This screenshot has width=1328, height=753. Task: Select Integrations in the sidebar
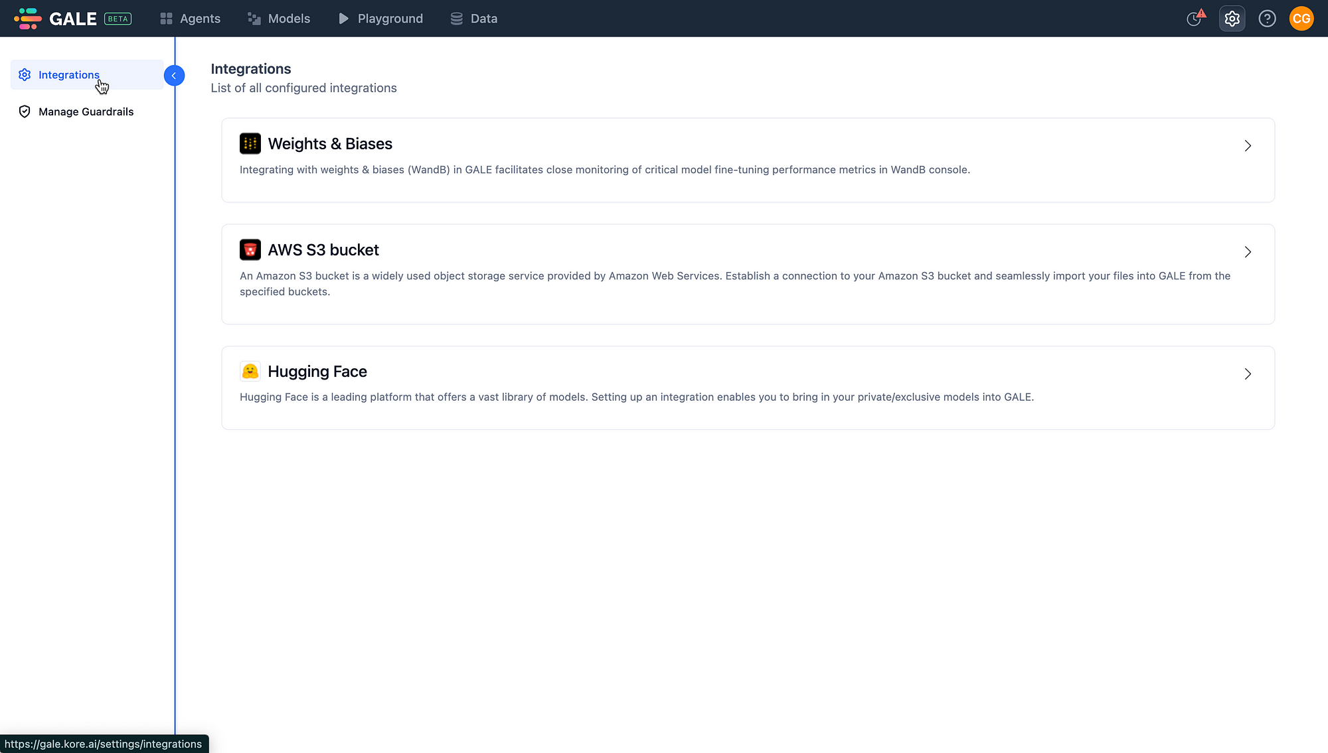[87, 75]
